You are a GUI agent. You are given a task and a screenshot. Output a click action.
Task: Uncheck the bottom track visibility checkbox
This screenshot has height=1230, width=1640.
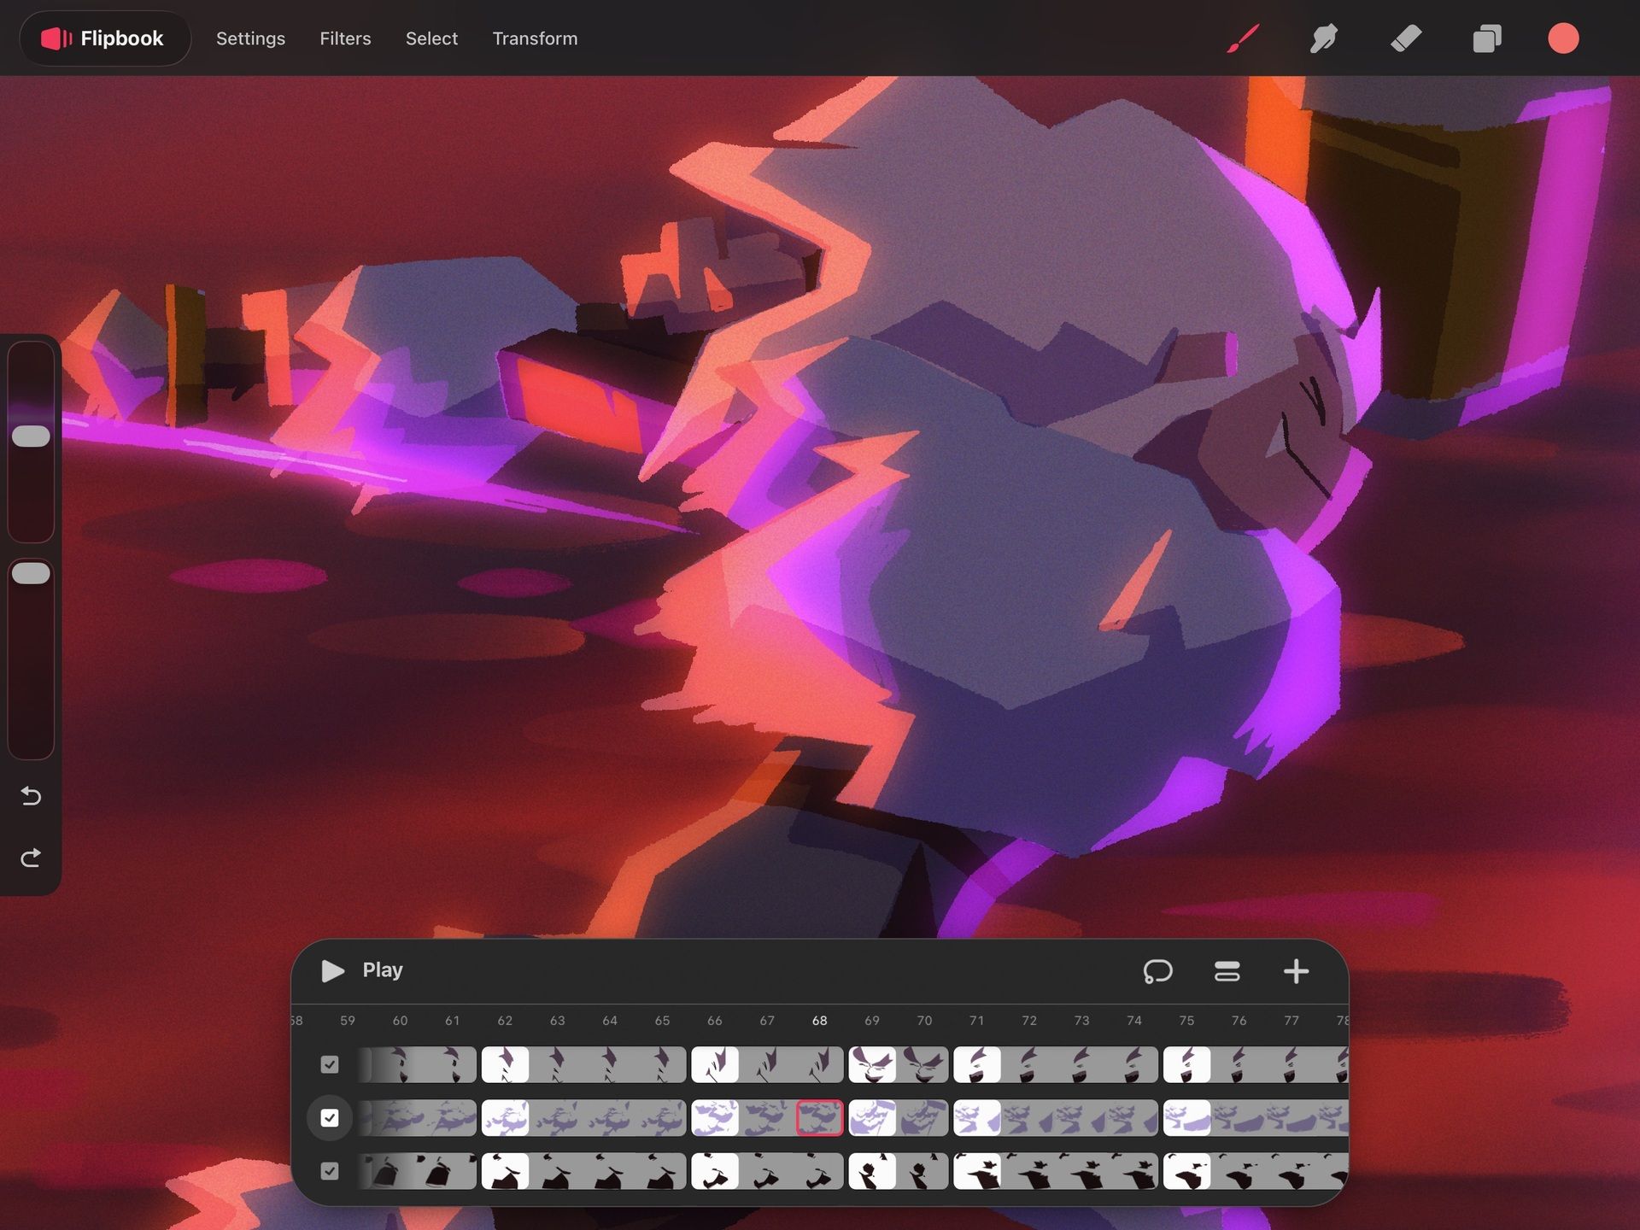330,1171
